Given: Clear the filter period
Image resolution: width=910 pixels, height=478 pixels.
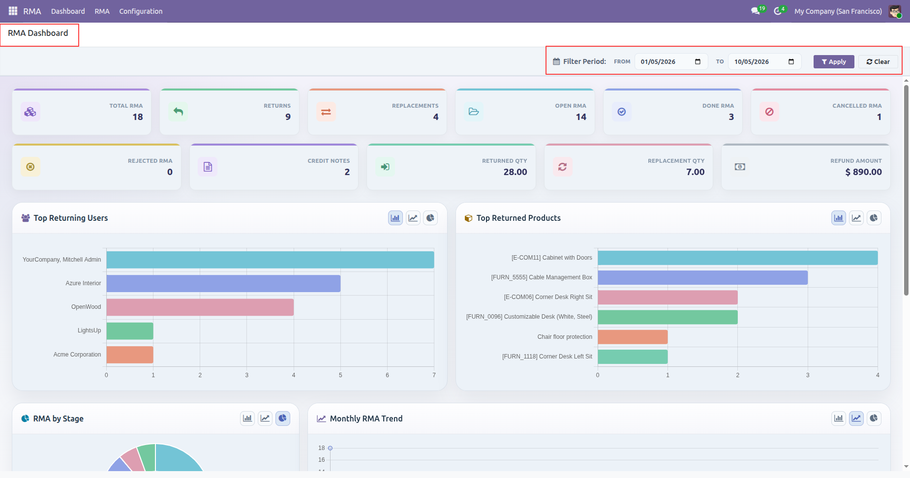Looking at the screenshot, I should (878, 61).
